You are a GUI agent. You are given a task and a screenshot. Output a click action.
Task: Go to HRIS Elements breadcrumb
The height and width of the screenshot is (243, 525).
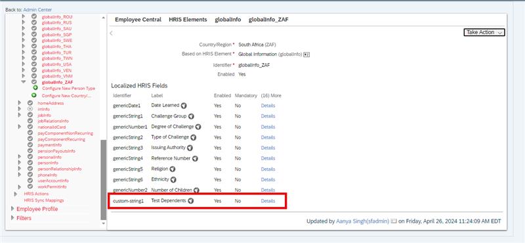(188, 20)
